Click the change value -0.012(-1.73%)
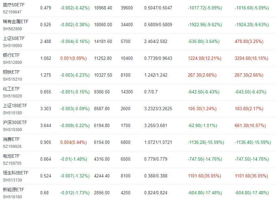The image size is (276, 201). click(x=75, y=193)
